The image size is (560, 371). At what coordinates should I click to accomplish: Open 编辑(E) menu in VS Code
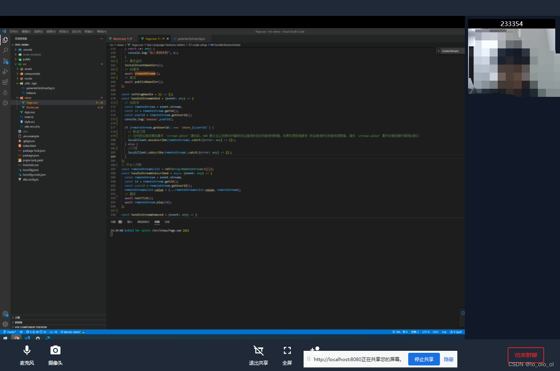26,32
